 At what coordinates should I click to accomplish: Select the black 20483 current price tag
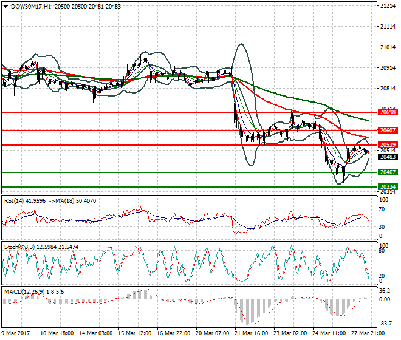click(388, 157)
